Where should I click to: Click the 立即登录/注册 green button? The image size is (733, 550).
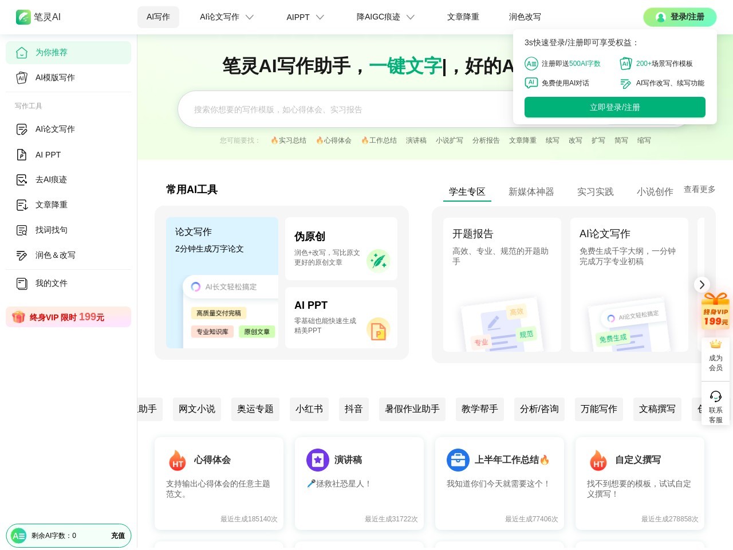614,107
